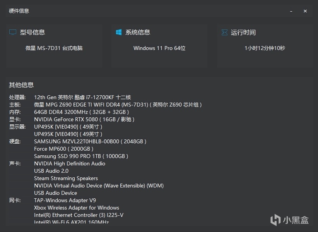
Task: Select disk text SAMSUNG MZVL22T0HBLB-00B00
Action: click(x=77, y=141)
